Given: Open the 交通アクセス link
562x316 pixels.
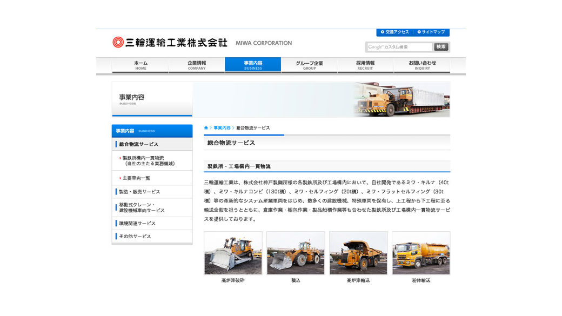Looking at the screenshot, I should coord(395,32).
